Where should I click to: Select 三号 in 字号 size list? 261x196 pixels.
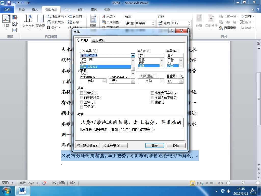173,59
